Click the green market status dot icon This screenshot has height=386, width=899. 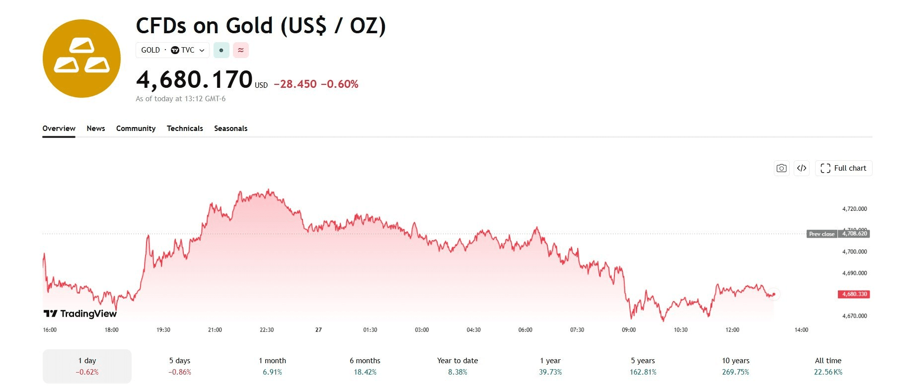pos(221,50)
